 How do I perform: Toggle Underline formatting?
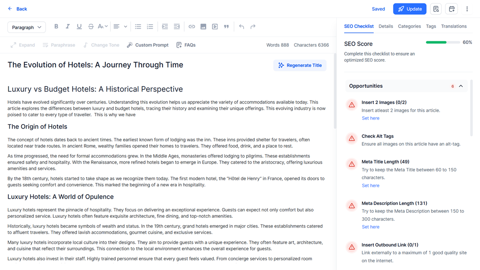(79, 26)
